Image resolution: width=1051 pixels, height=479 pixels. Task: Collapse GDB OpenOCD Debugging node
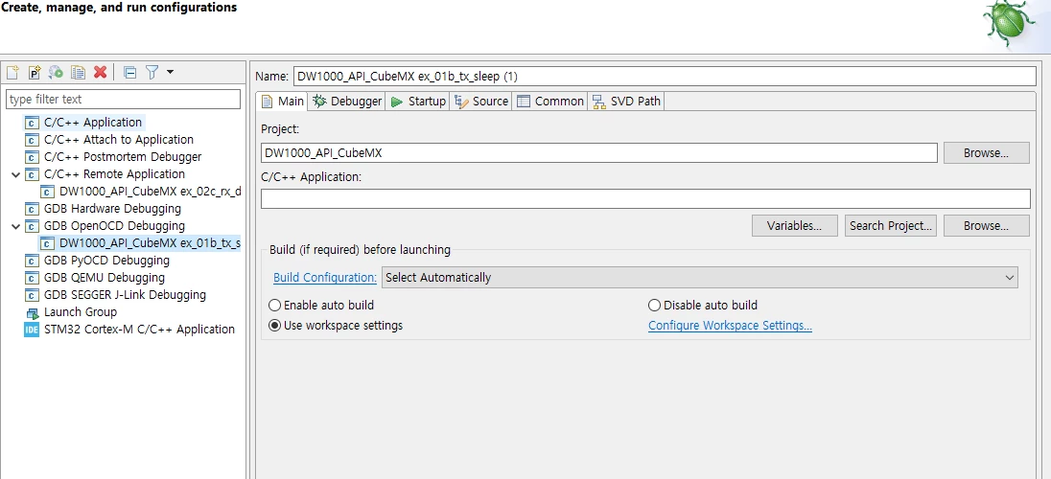click(16, 226)
